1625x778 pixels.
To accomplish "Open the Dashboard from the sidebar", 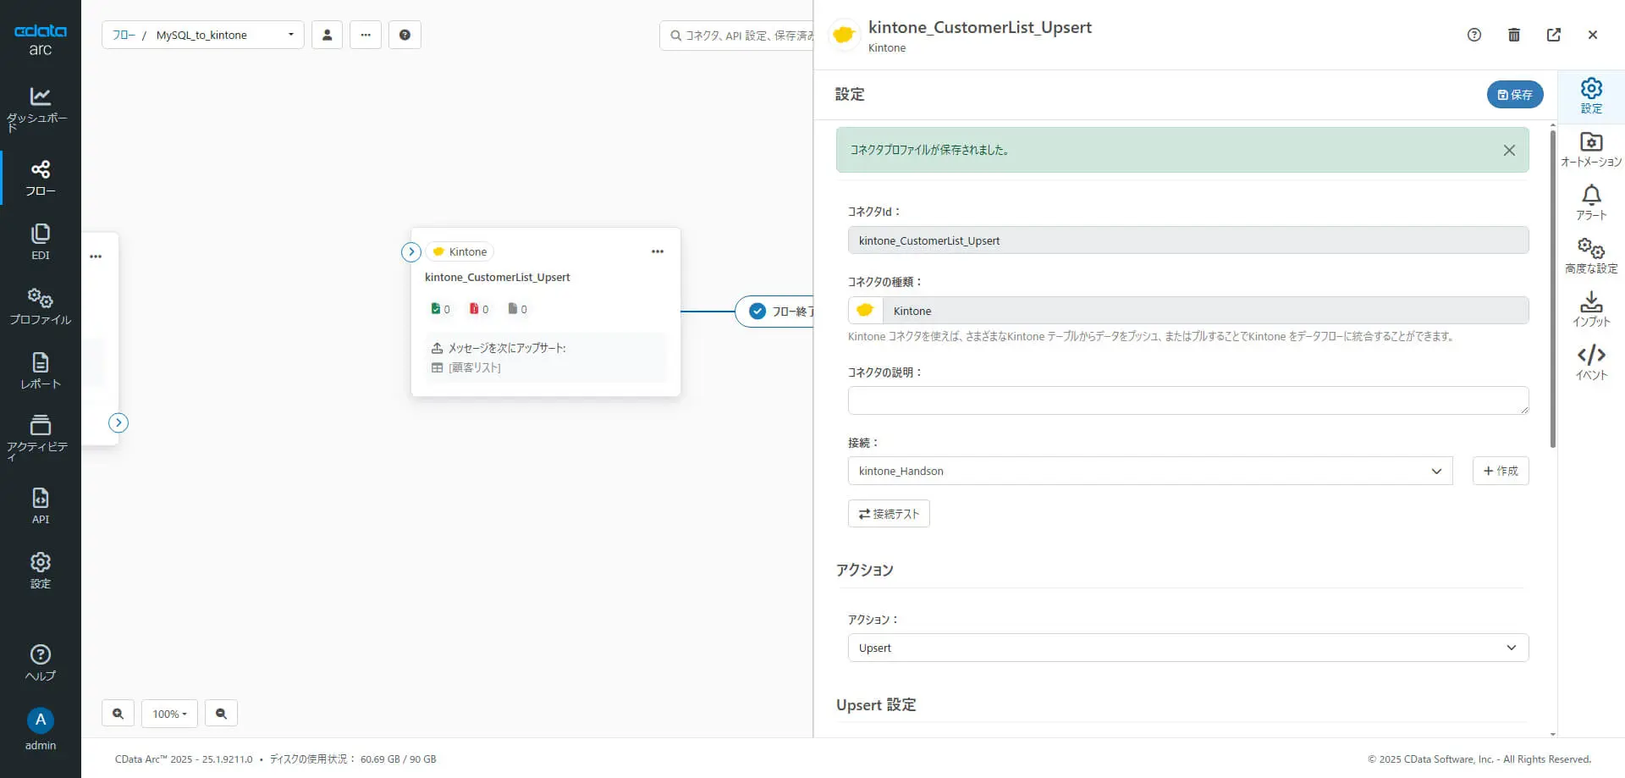I will tap(40, 108).
